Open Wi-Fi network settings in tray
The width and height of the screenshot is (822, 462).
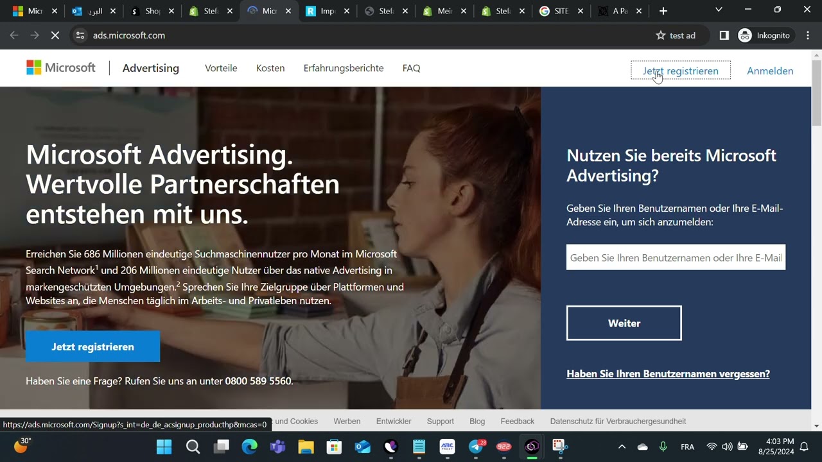(712, 447)
